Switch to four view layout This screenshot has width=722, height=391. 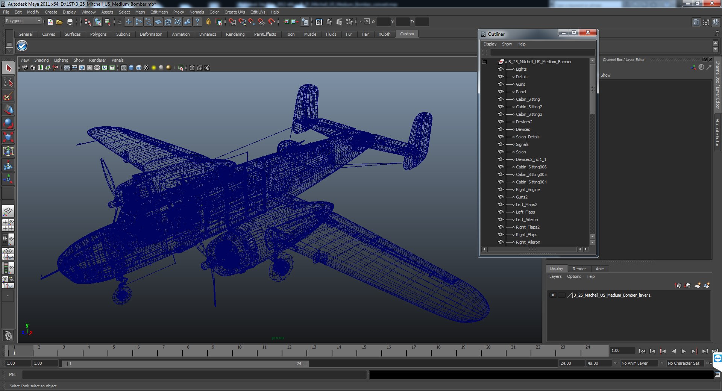pos(8,225)
